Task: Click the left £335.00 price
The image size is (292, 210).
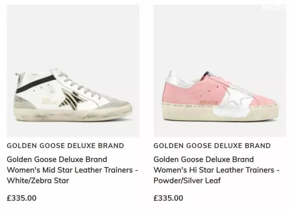Action: (x=22, y=198)
